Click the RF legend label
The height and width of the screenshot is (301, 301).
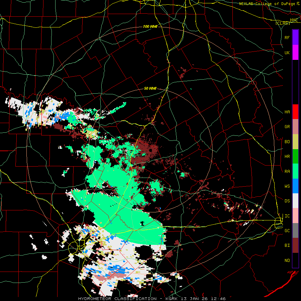287,37
